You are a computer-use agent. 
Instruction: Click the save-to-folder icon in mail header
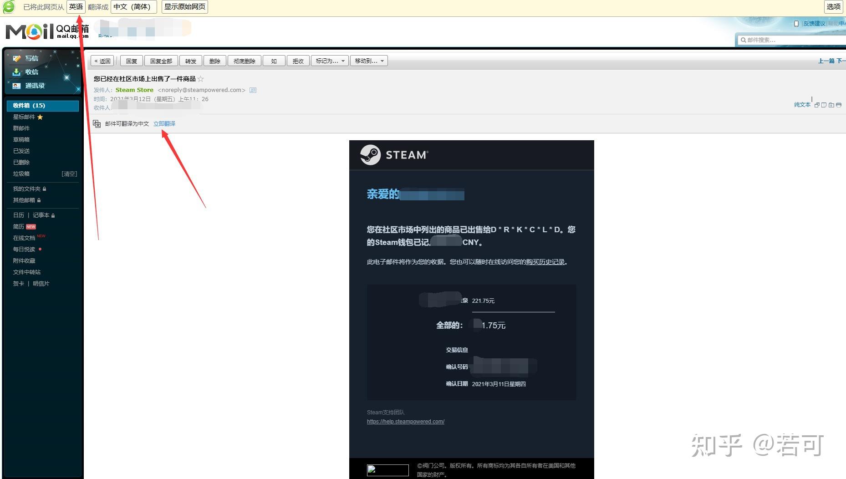[831, 105]
